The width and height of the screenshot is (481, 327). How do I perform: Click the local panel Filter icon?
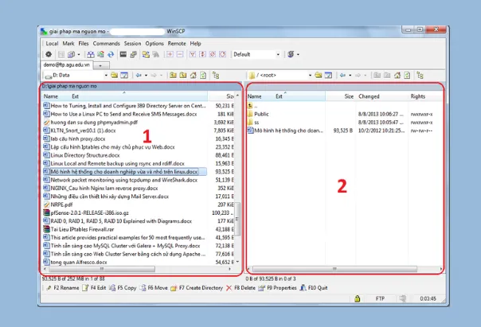click(124, 75)
